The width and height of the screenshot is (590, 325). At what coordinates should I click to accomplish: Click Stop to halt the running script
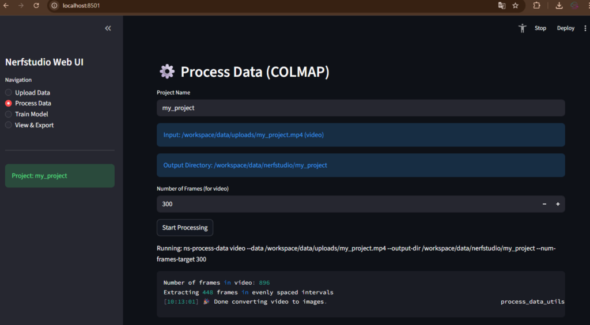[540, 28]
